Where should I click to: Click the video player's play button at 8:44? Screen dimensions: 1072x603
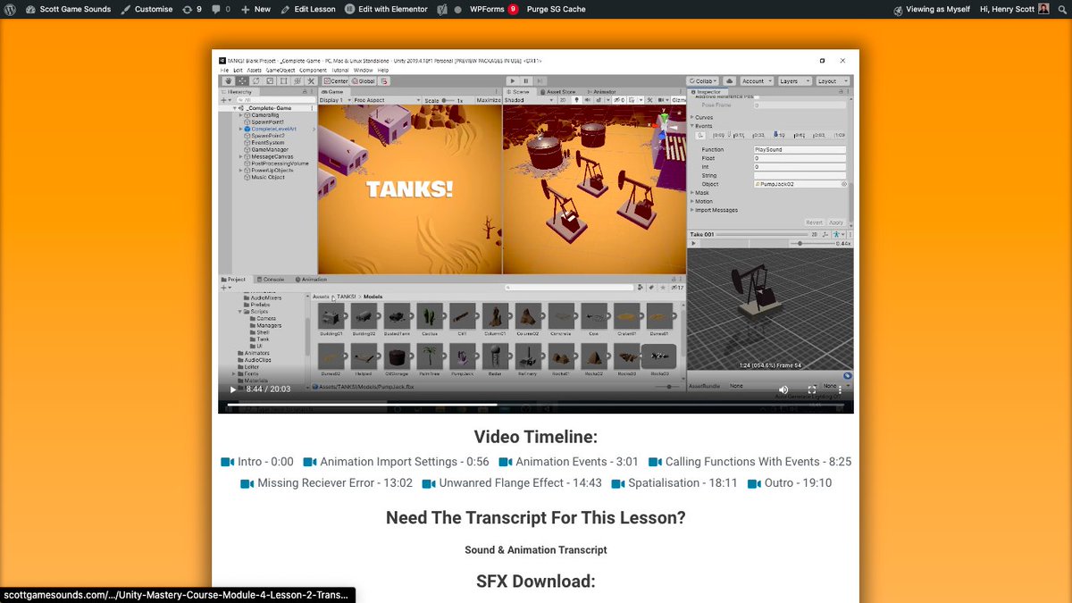click(x=233, y=389)
